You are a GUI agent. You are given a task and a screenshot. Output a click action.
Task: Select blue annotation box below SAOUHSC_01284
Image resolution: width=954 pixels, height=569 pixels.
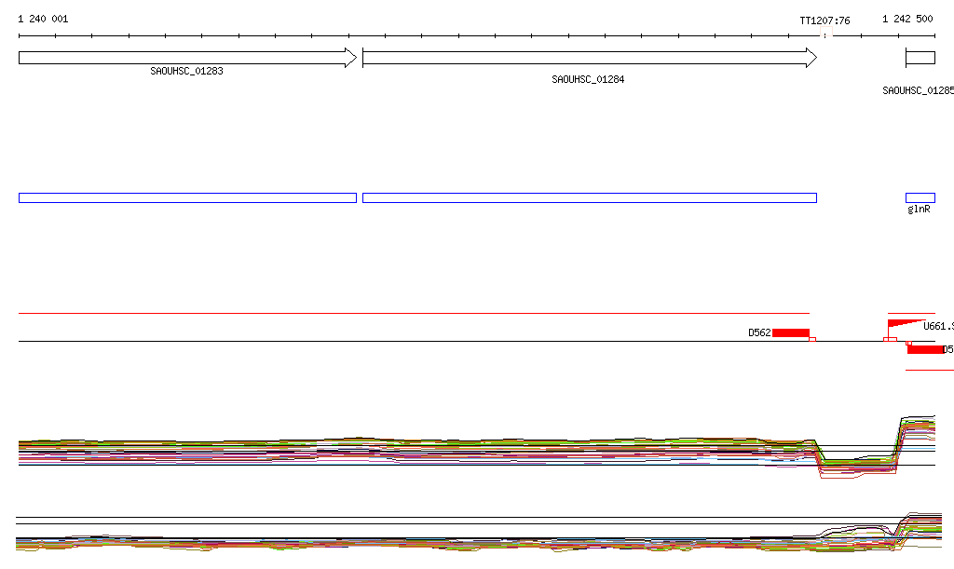pos(589,197)
